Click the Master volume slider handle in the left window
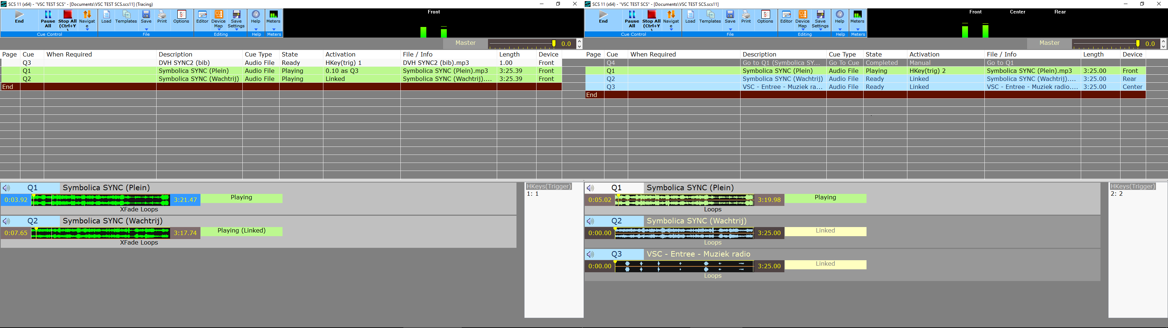Viewport: 1168px width, 328px height. click(554, 43)
